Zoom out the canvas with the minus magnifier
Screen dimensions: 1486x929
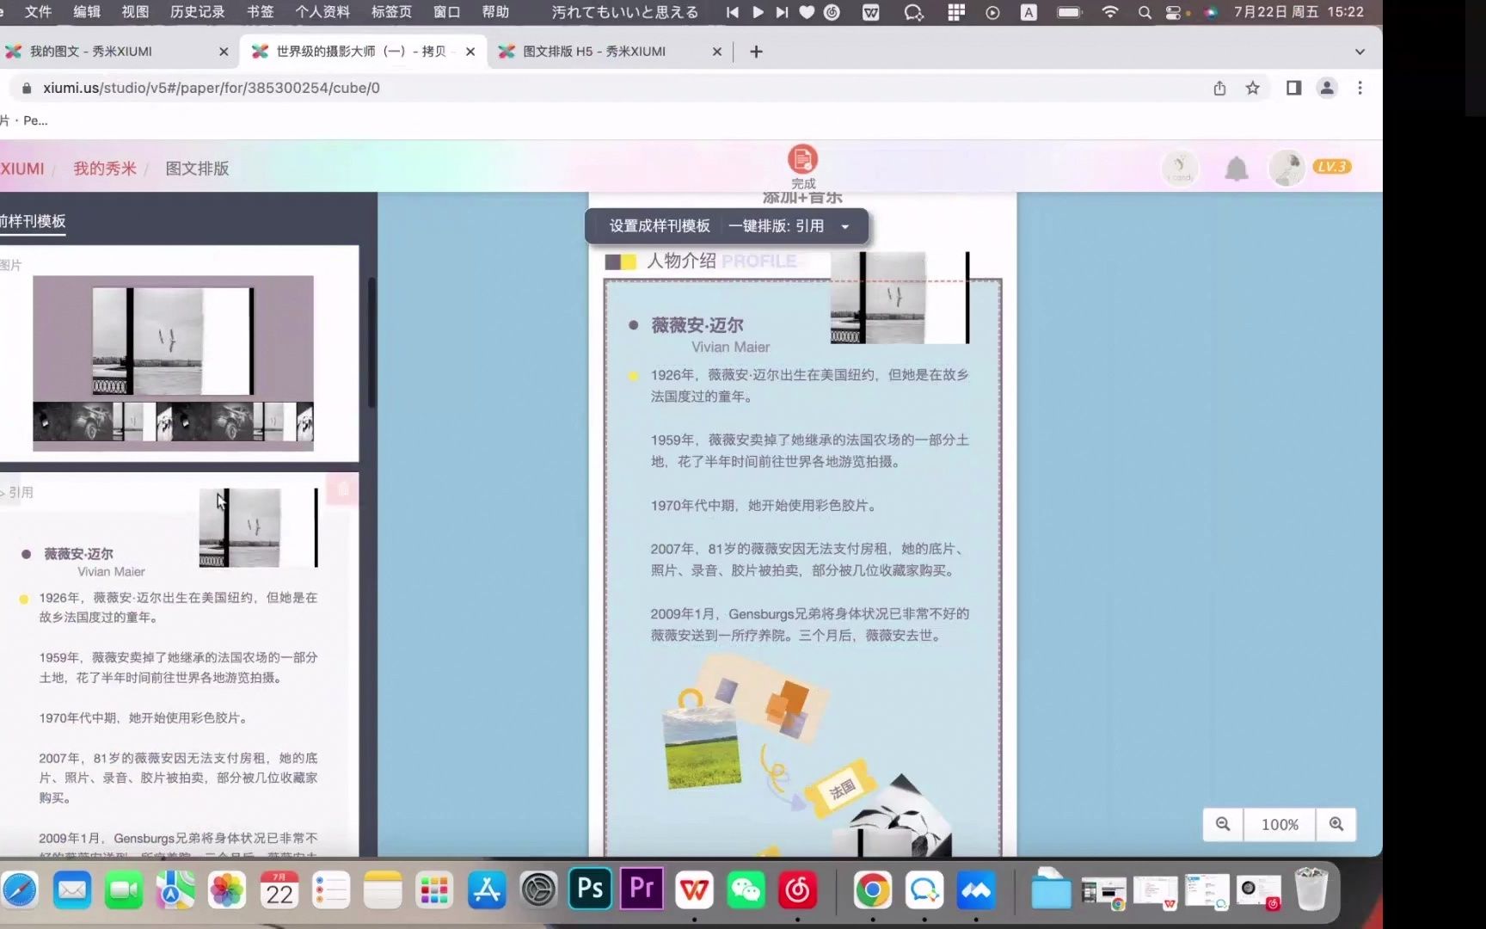pos(1222,824)
